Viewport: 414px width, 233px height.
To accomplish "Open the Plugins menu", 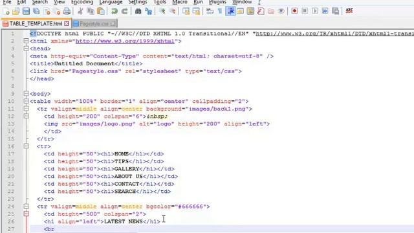I will coord(217,2).
